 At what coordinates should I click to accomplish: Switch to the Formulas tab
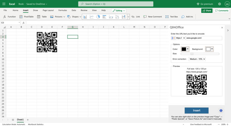pos(63,10)
